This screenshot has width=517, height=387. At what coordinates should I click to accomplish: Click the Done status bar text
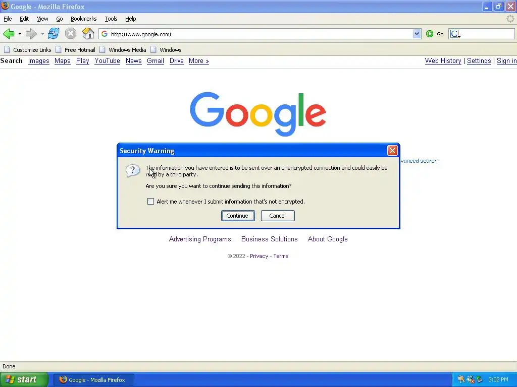pyautogui.click(x=9, y=366)
